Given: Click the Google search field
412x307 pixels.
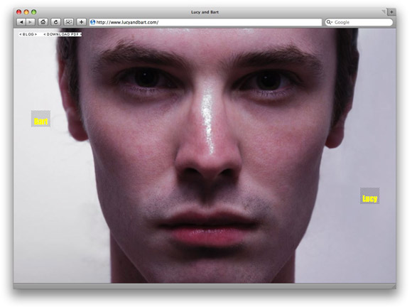Looking at the screenshot, I should tap(359, 22).
